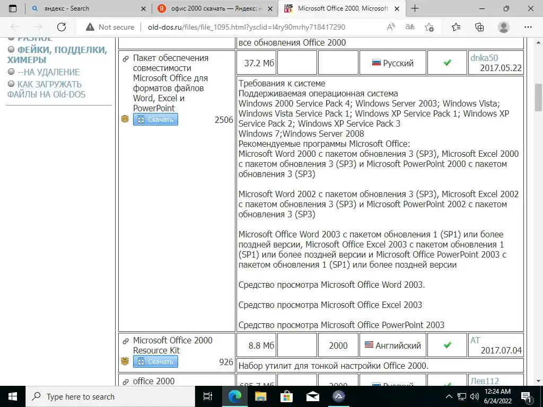
Task: Close the яндекс - Search tab
Action: click(143, 8)
